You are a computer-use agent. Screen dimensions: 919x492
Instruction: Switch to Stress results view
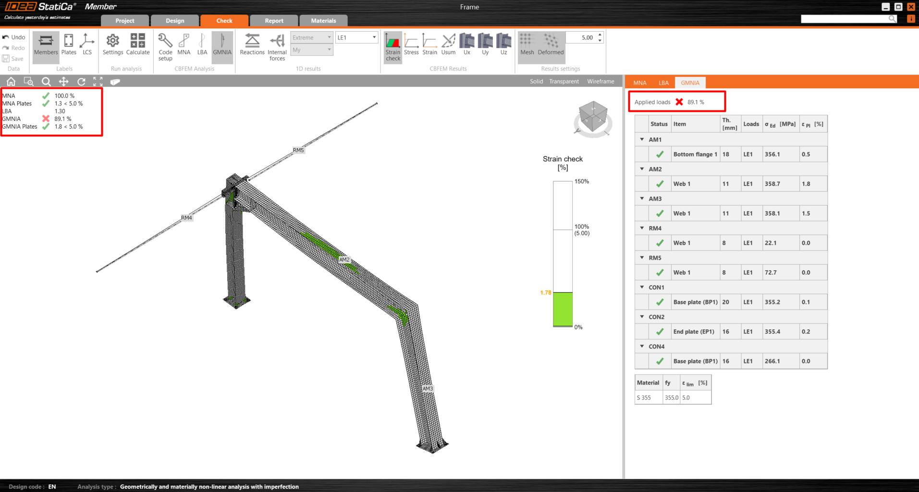pos(411,44)
